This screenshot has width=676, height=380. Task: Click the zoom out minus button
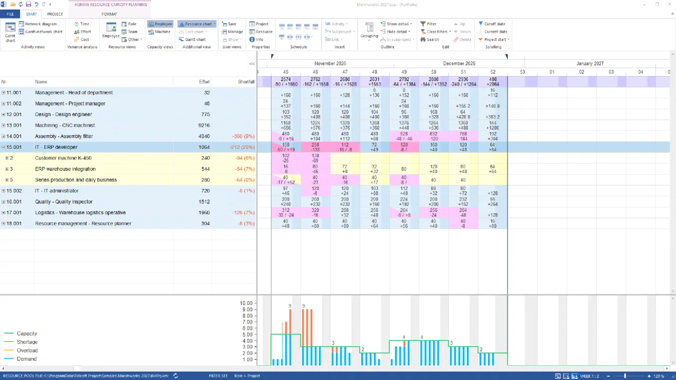(x=608, y=376)
